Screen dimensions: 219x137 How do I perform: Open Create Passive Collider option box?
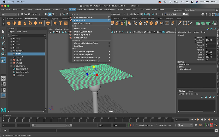pos(109,17)
